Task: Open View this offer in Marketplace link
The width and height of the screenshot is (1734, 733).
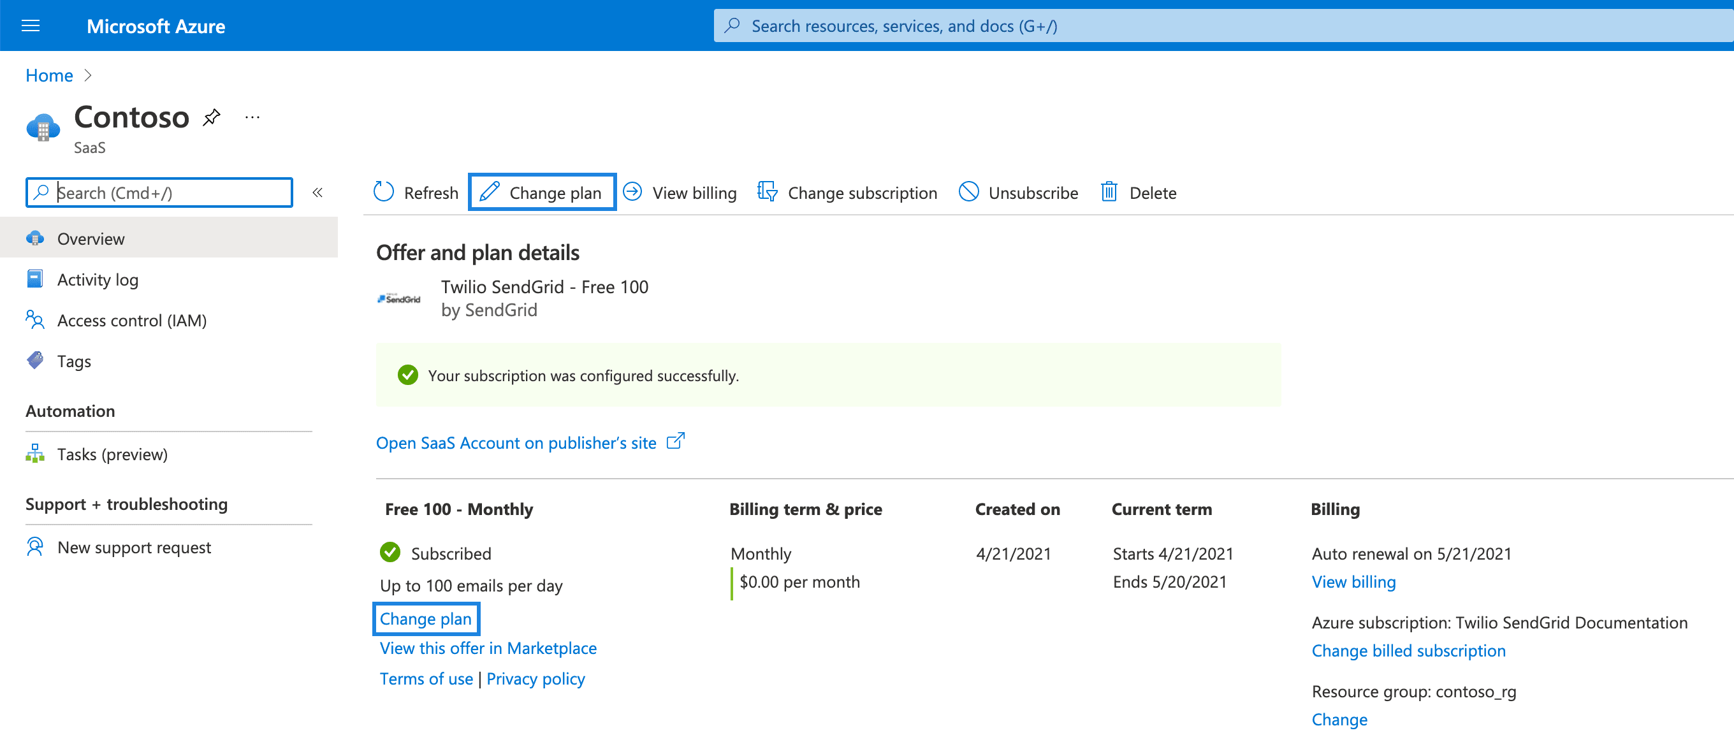Action: pos(487,648)
